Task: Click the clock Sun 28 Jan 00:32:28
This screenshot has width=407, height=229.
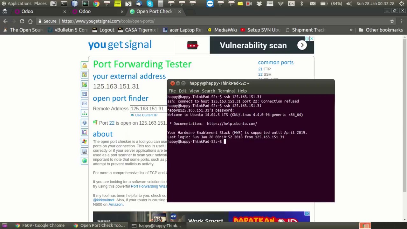Action: [x=376, y=3]
